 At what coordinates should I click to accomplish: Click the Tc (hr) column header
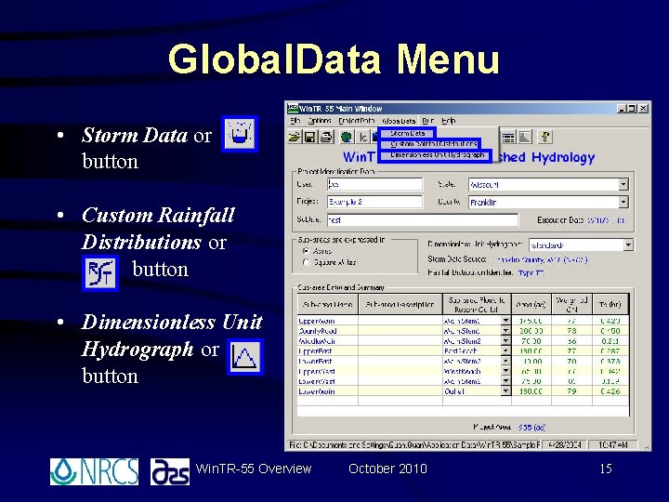[610, 304]
